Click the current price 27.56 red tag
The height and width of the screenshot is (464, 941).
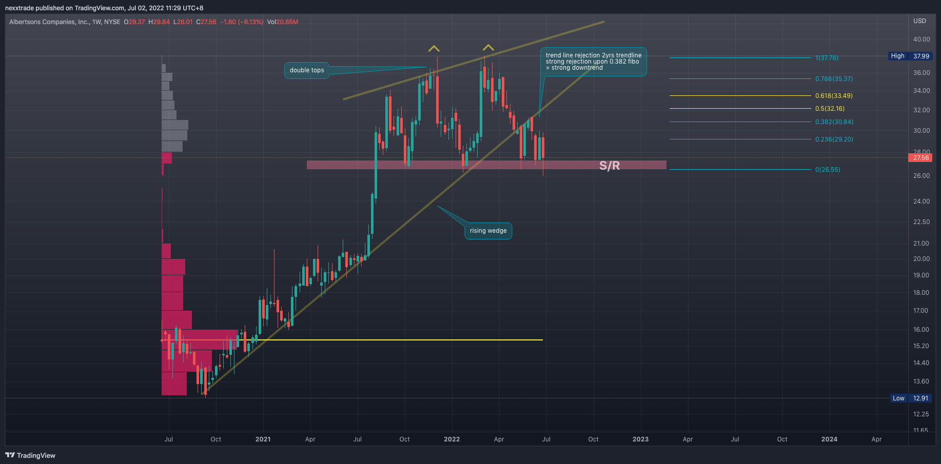click(920, 158)
